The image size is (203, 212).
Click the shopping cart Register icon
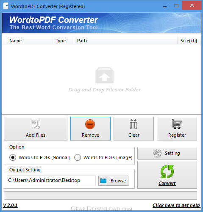pos(177,124)
